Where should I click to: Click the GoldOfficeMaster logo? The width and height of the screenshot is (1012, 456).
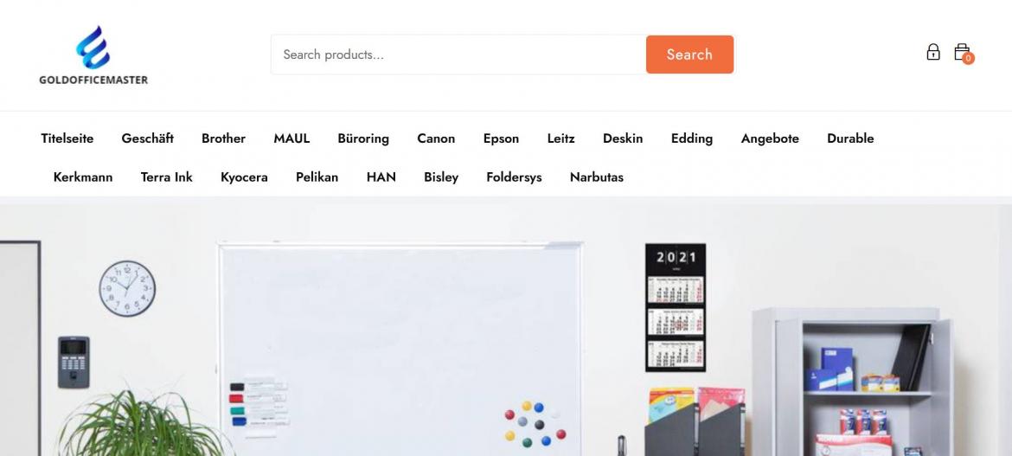93,55
